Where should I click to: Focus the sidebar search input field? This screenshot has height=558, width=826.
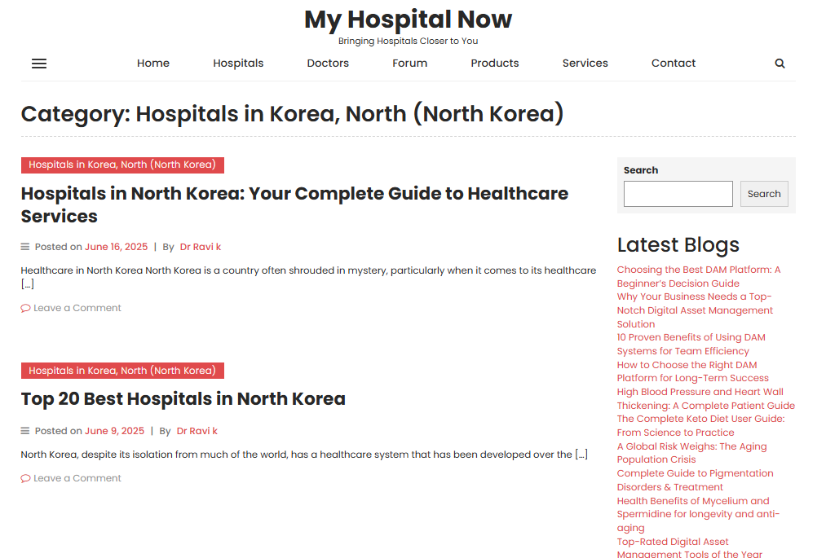point(678,194)
